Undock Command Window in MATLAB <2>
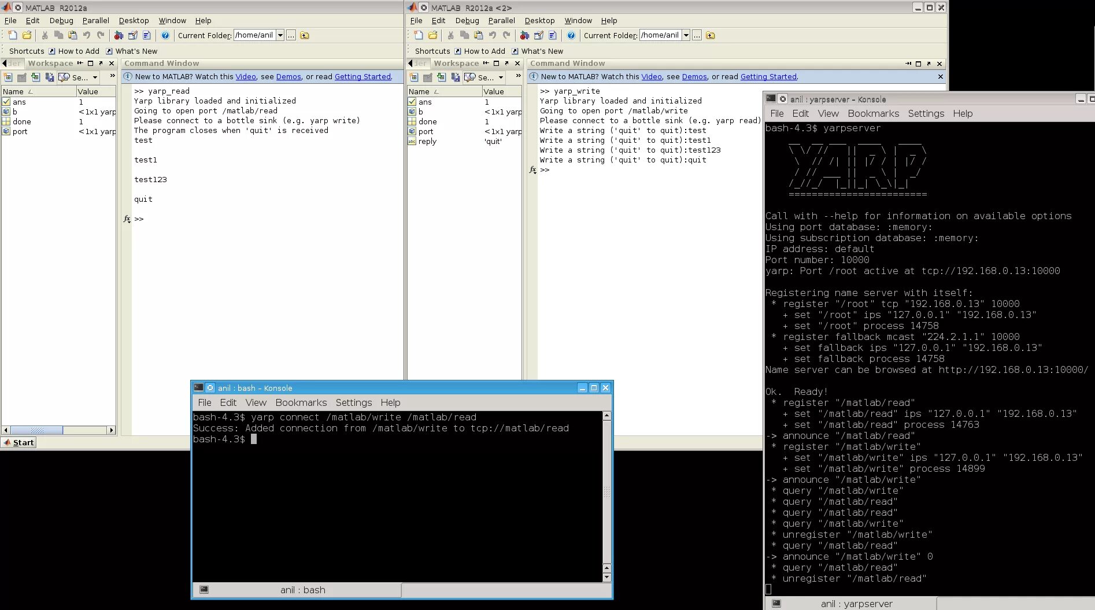This screenshot has height=610, width=1095. pos(928,64)
